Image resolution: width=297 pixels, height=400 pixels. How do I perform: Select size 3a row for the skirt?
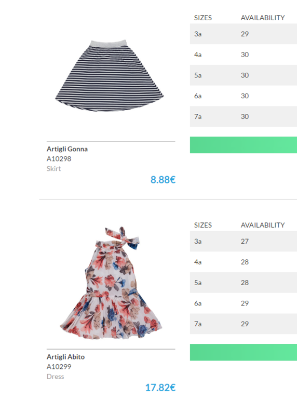pyautogui.click(x=244, y=34)
